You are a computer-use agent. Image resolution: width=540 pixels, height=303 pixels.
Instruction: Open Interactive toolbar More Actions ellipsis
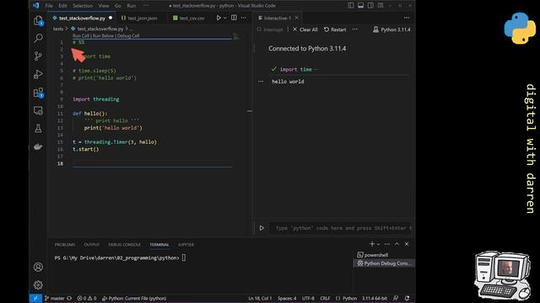[354, 29]
